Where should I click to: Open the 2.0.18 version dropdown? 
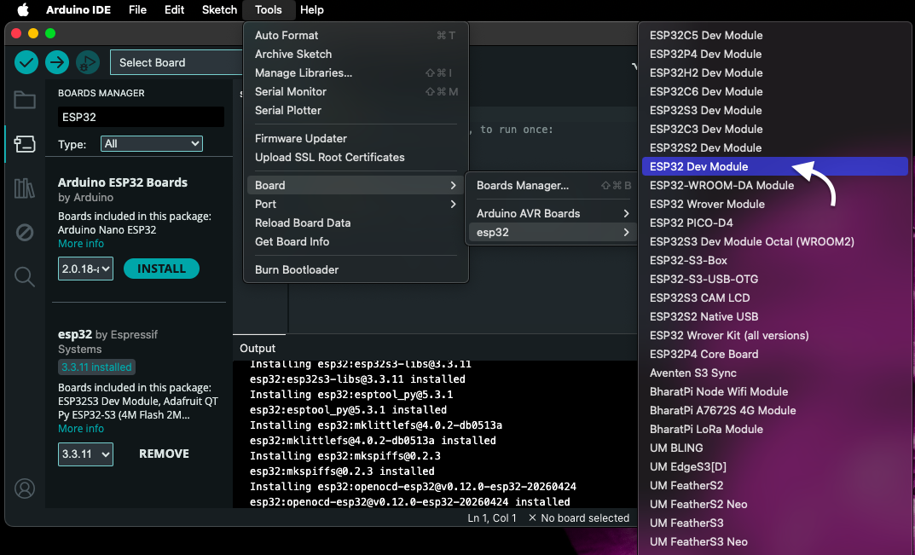85,269
